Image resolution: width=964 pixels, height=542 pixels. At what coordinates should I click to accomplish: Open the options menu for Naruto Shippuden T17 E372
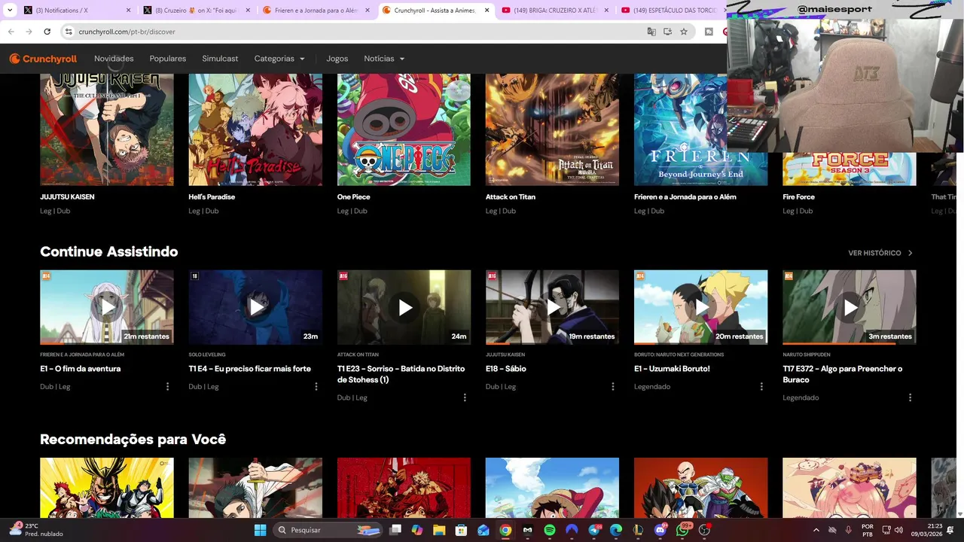pyautogui.click(x=910, y=397)
